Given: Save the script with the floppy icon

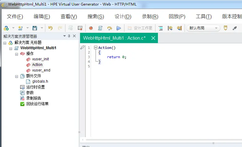Looking at the screenshot, I should (35, 28).
